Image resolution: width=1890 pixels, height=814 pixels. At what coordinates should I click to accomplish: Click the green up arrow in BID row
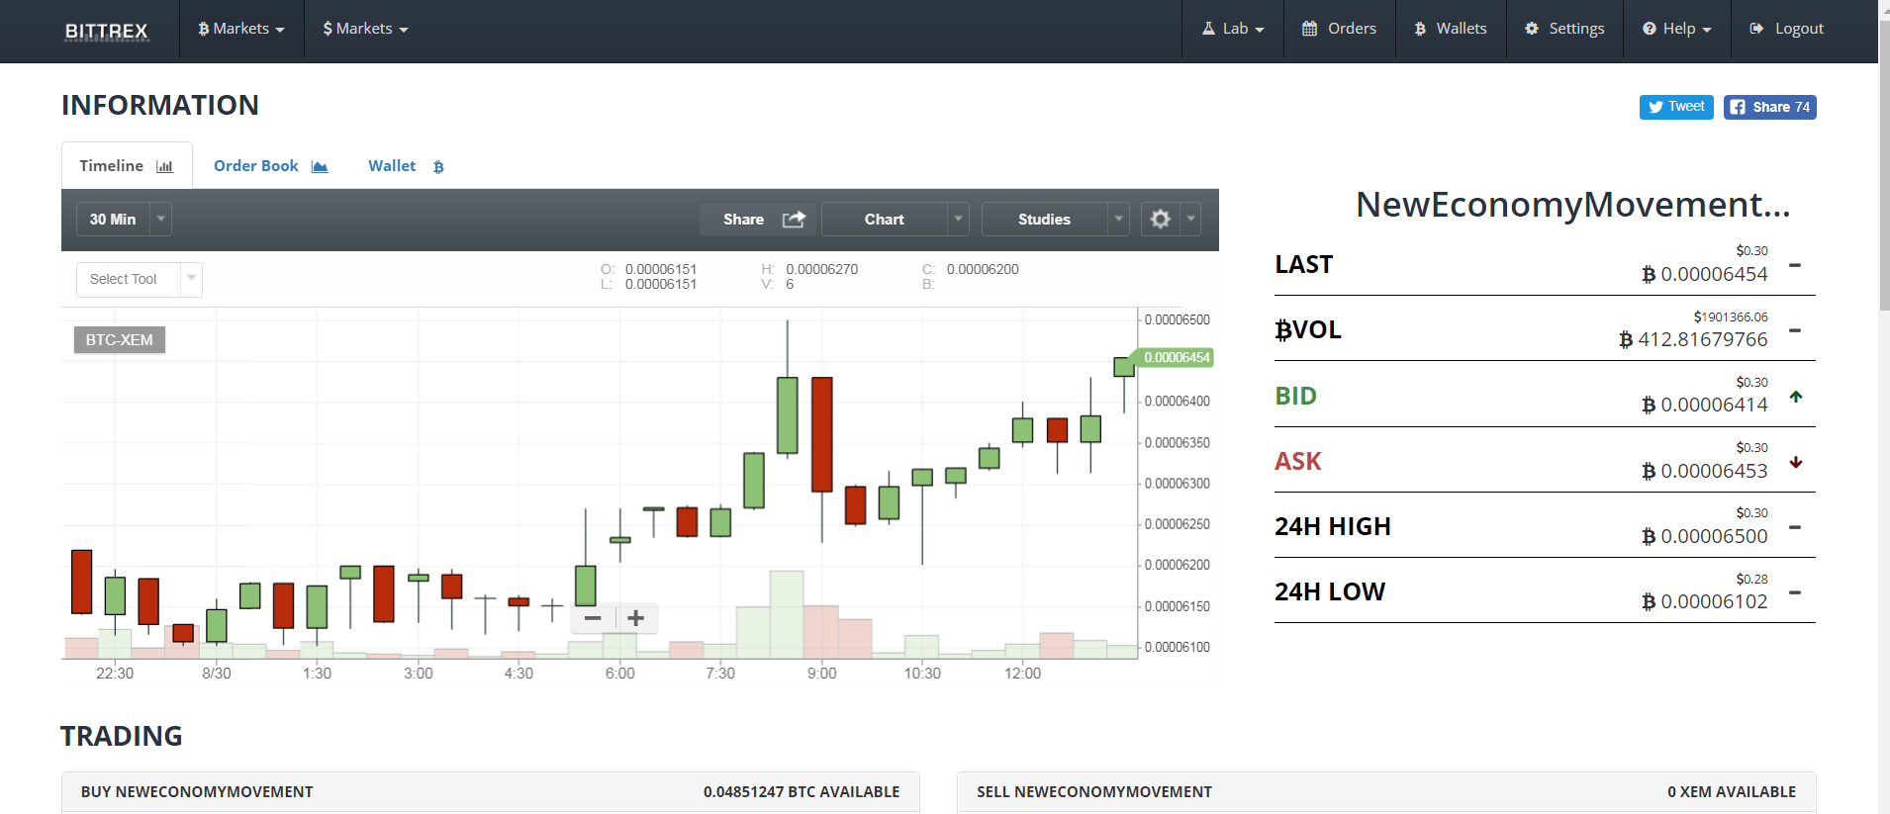(1796, 397)
